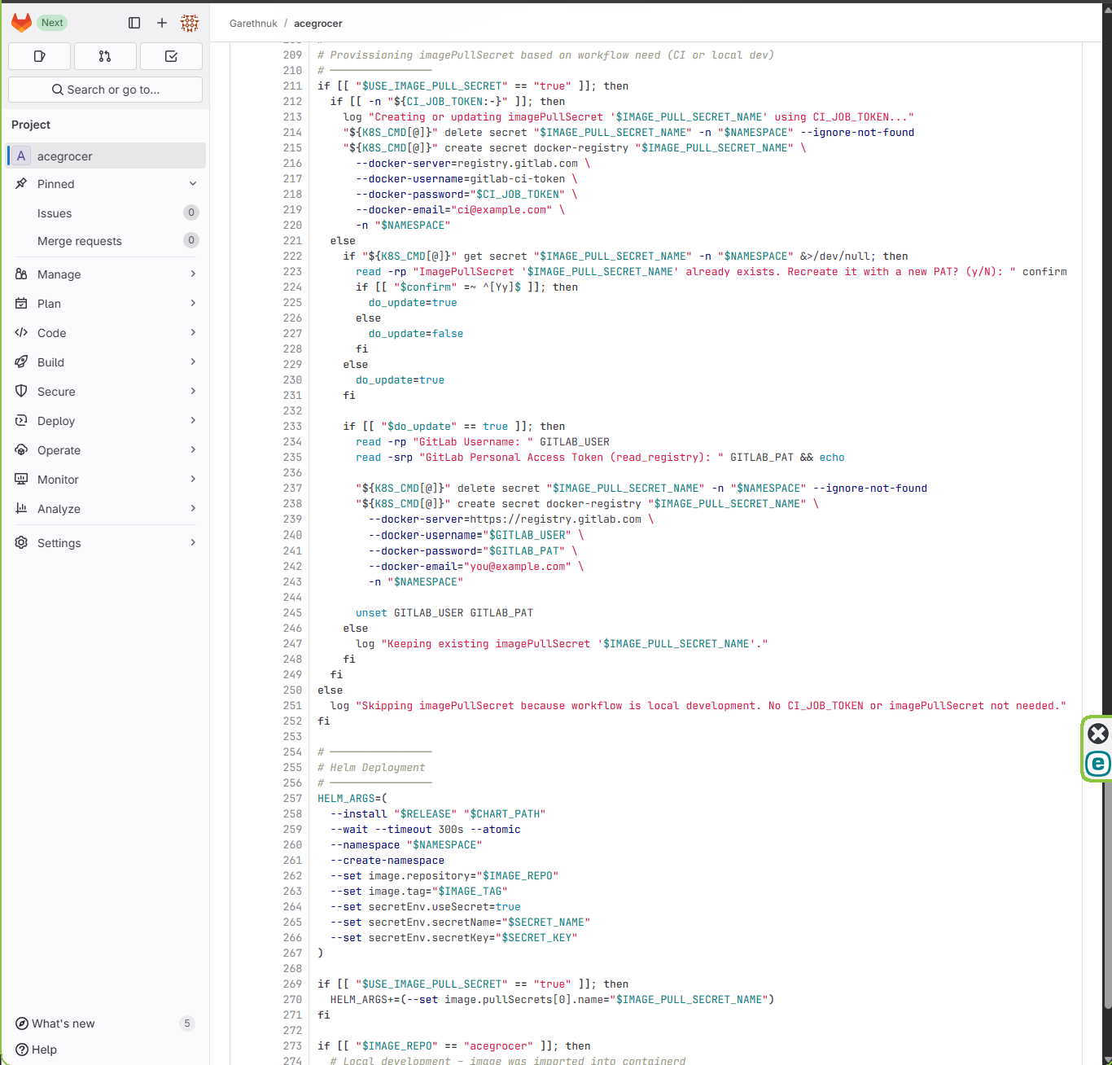Open the Settings menu item
The width and height of the screenshot is (1112, 1065).
pos(106,543)
